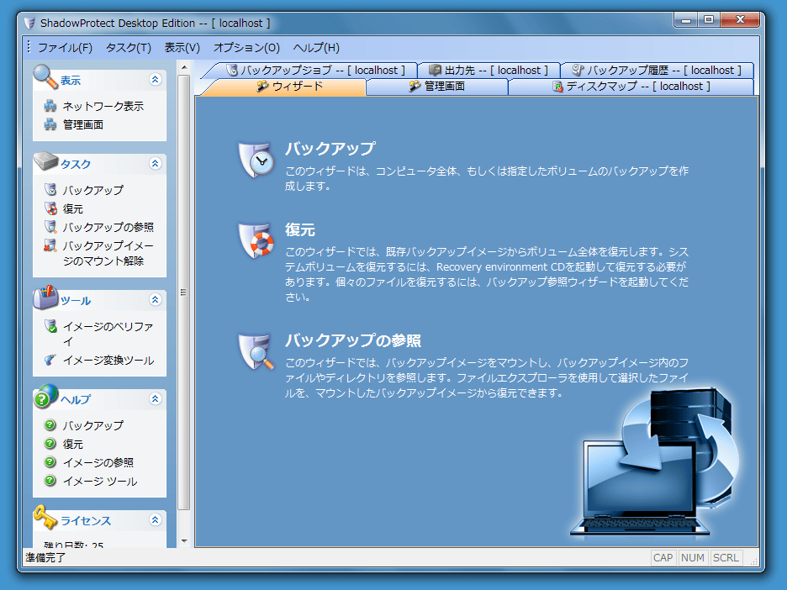The height and width of the screenshot is (590, 787).
Task: Start the バックアップの参照 wizard from its heading
Action: tap(353, 340)
